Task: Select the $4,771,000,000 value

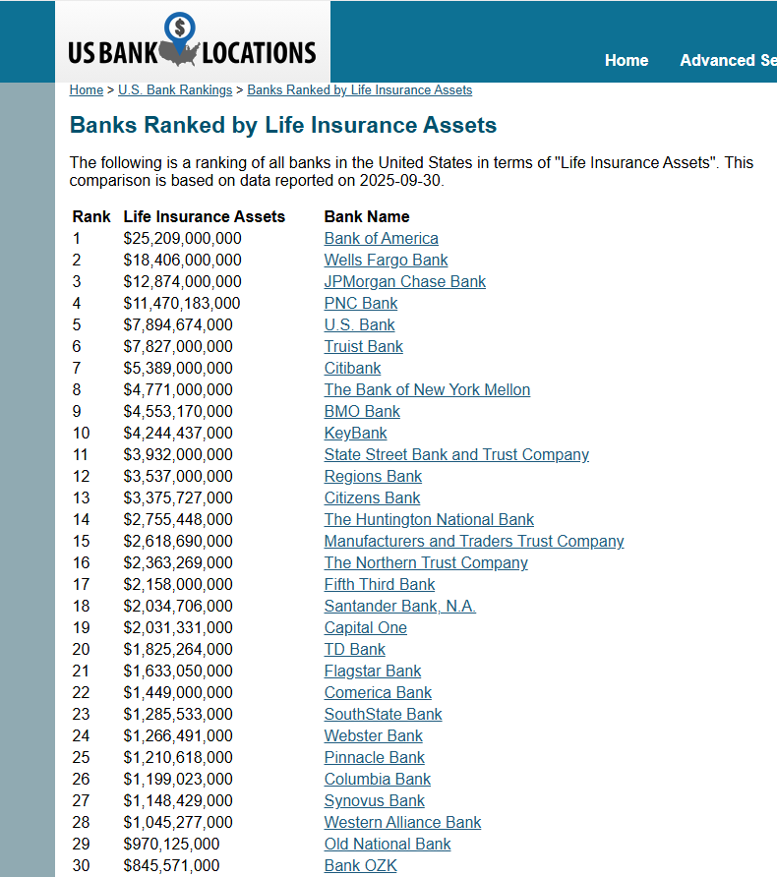Action: pos(178,390)
